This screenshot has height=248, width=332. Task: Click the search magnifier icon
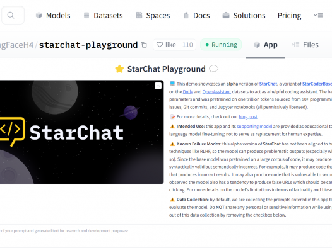pyautogui.click(x=11, y=15)
